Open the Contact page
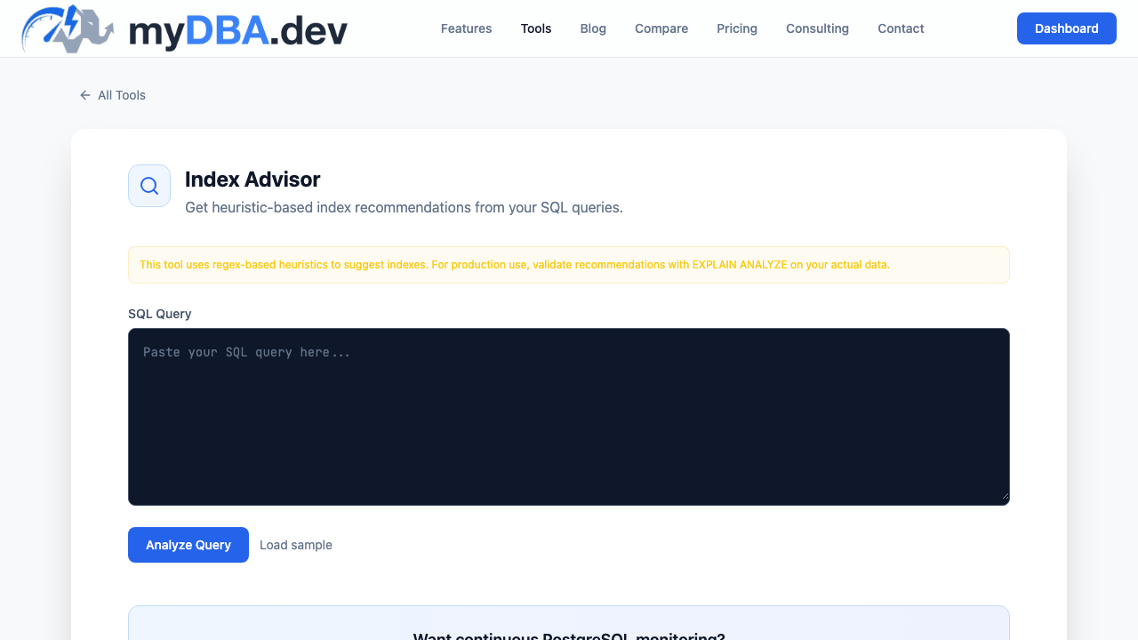Image resolution: width=1138 pixels, height=640 pixels. (x=901, y=28)
